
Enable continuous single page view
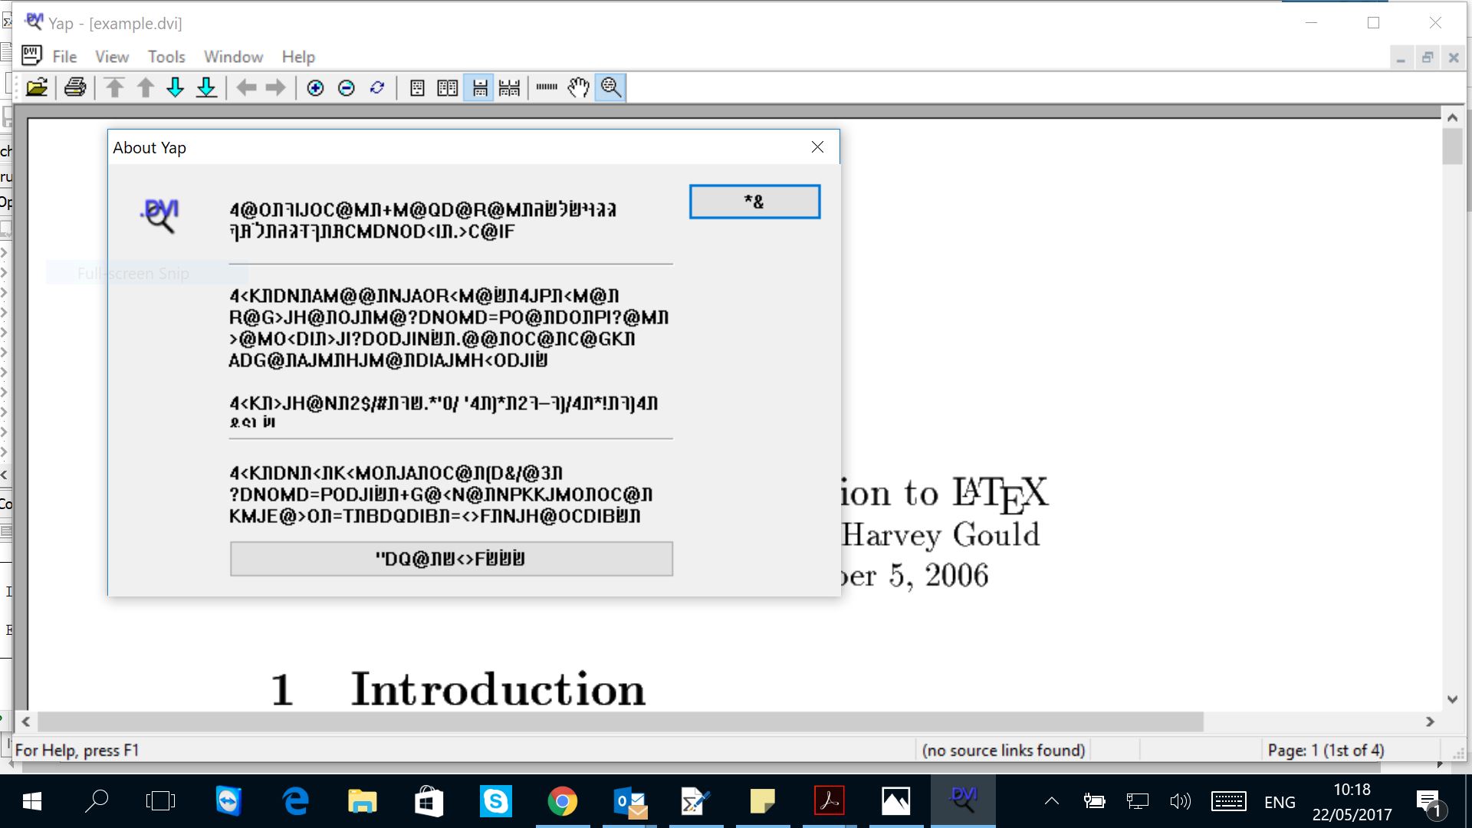click(x=479, y=87)
